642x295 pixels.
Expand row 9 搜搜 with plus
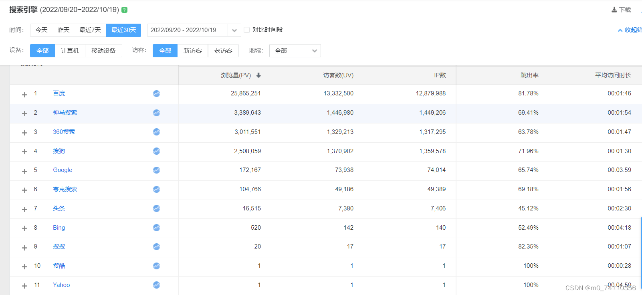point(24,248)
